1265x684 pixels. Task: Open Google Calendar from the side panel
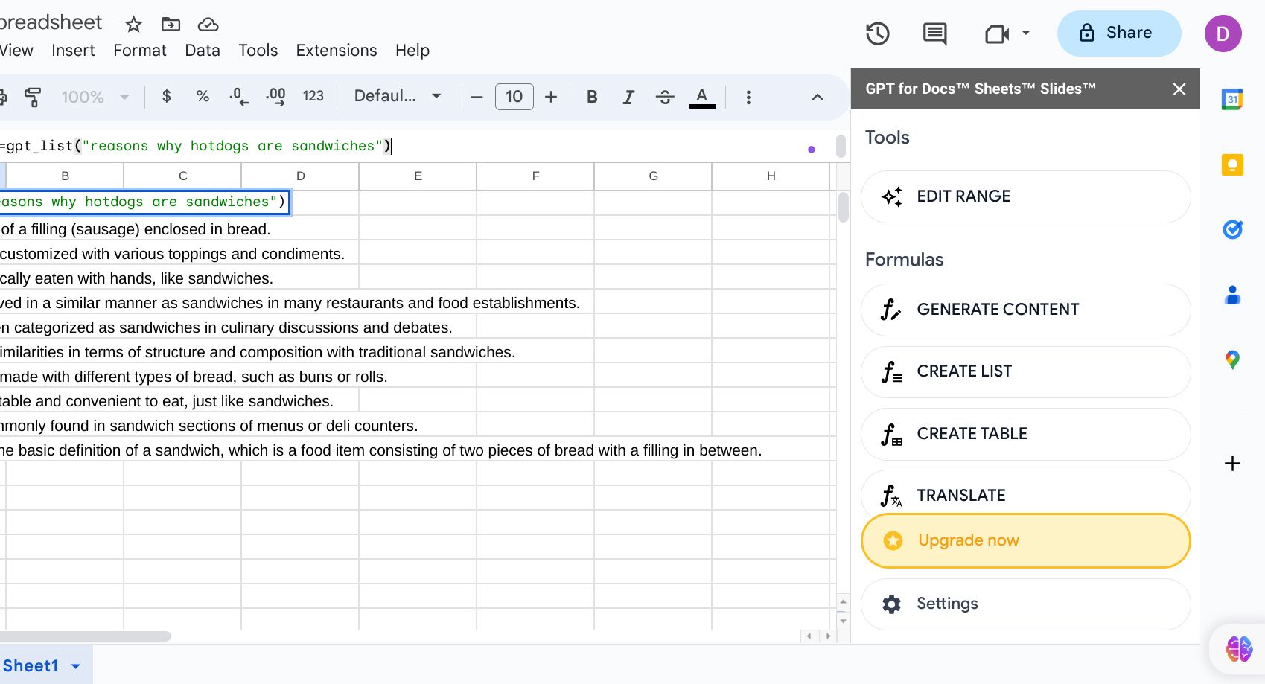(1232, 100)
